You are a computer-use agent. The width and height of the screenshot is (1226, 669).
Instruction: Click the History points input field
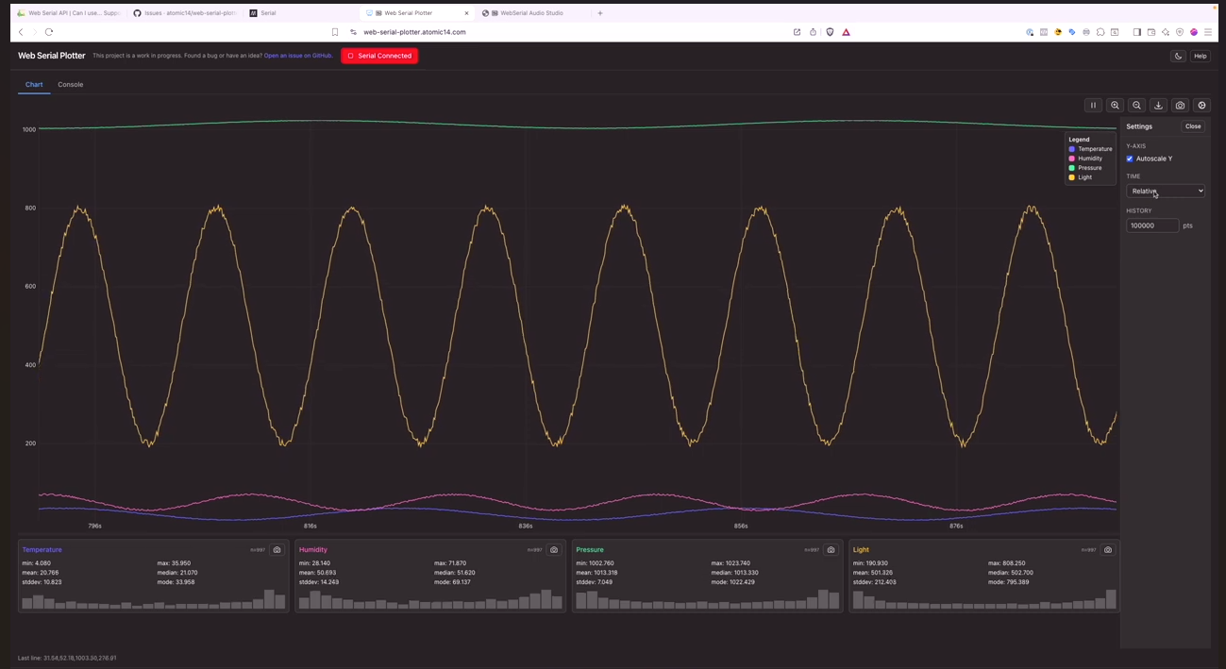click(1152, 226)
